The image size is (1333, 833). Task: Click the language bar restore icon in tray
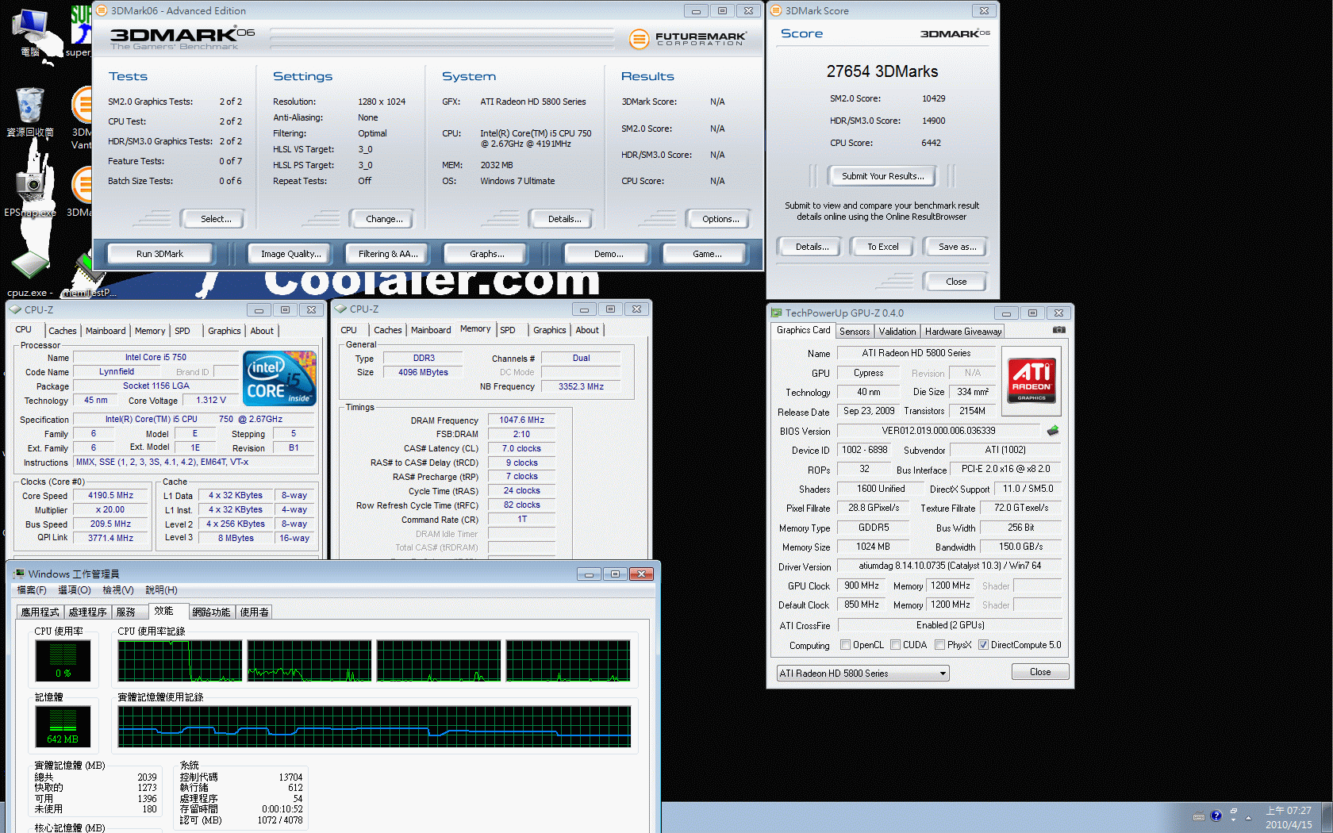click(1234, 812)
